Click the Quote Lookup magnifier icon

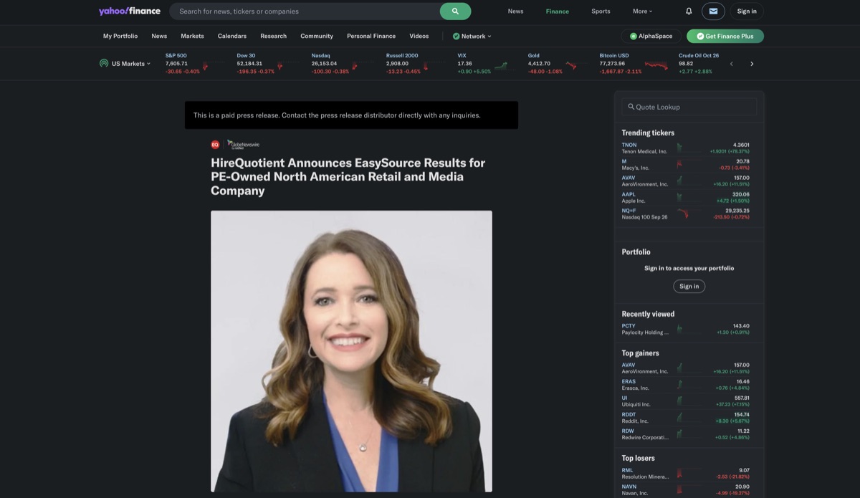click(631, 107)
